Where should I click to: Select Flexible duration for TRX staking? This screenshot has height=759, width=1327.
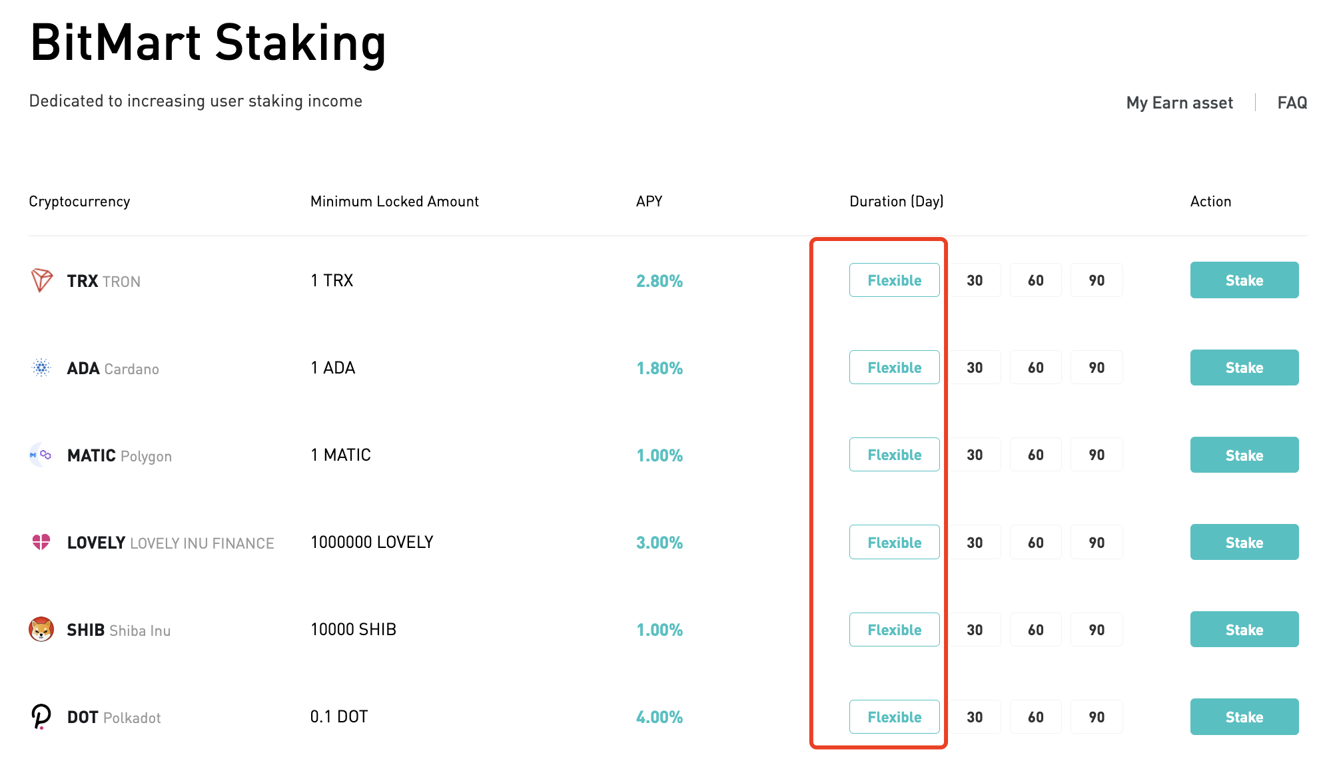894,280
